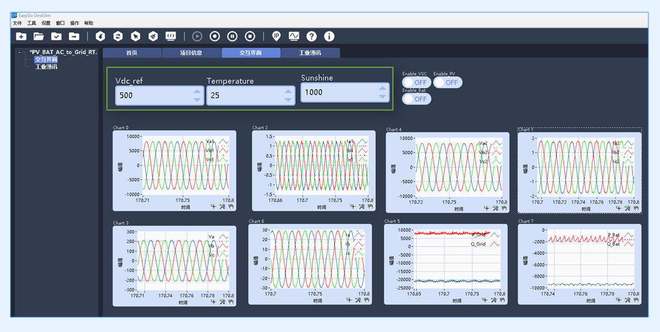This screenshot has width=660, height=332.
Task: Increment Vdc_ref with the up arrow
Action: coord(197,92)
